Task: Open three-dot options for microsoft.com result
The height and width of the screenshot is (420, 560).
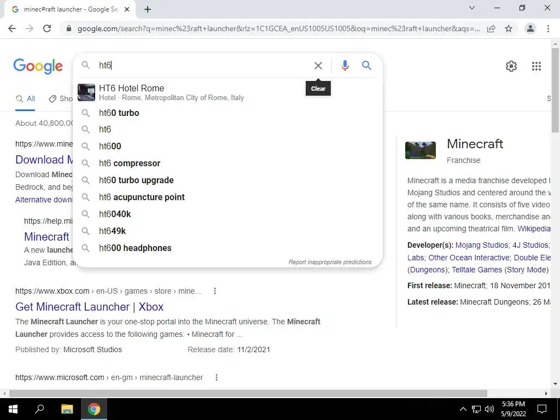Action: coord(216,377)
